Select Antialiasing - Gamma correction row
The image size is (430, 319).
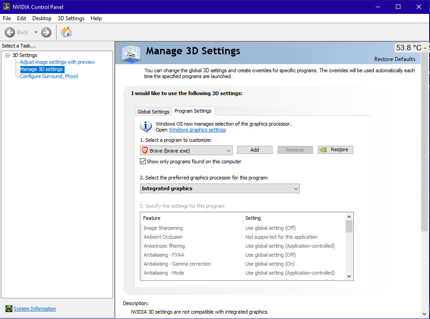point(243,264)
